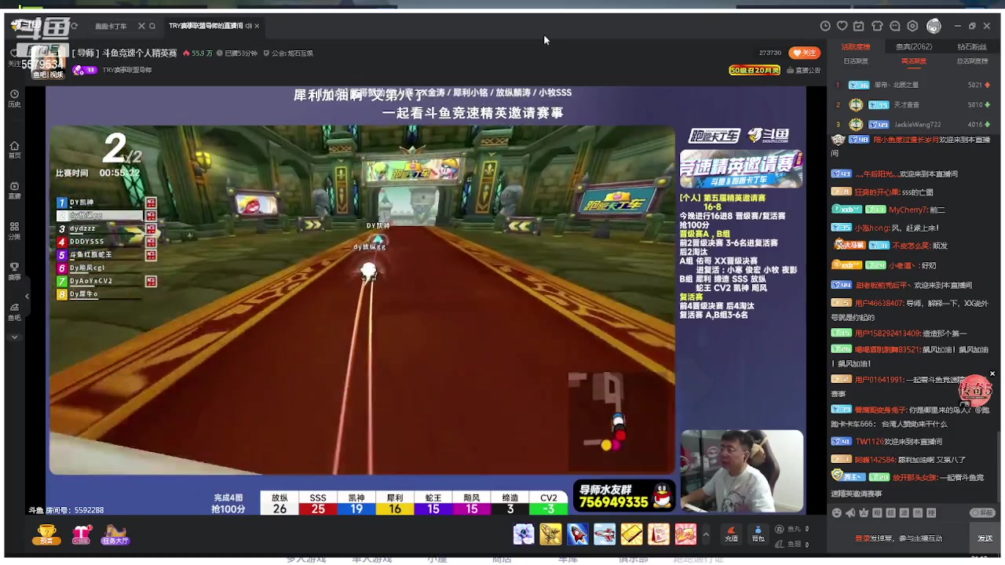Switch to 贵宾(2062) tab
1005x565 pixels.
pyautogui.click(x=914, y=47)
